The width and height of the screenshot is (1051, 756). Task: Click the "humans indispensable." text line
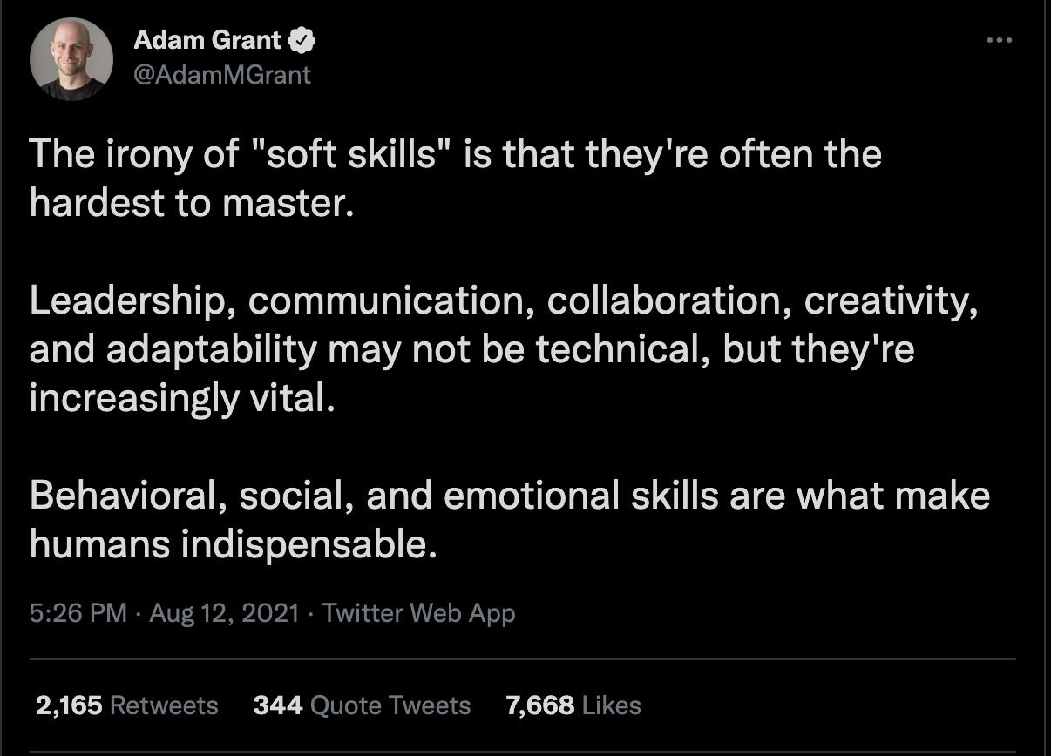pos(231,545)
